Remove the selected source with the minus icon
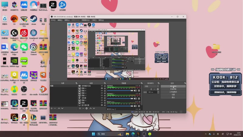 pyautogui.click(x=83, y=108)
